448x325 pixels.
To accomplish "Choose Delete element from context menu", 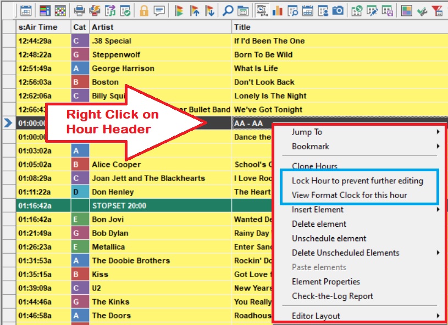I will point(319,224).
